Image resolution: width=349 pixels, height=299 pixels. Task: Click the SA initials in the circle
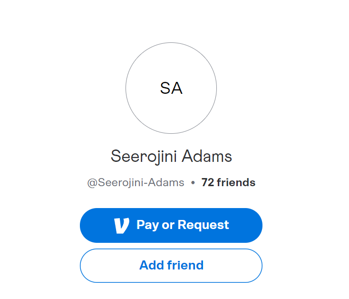coord(171,89)
